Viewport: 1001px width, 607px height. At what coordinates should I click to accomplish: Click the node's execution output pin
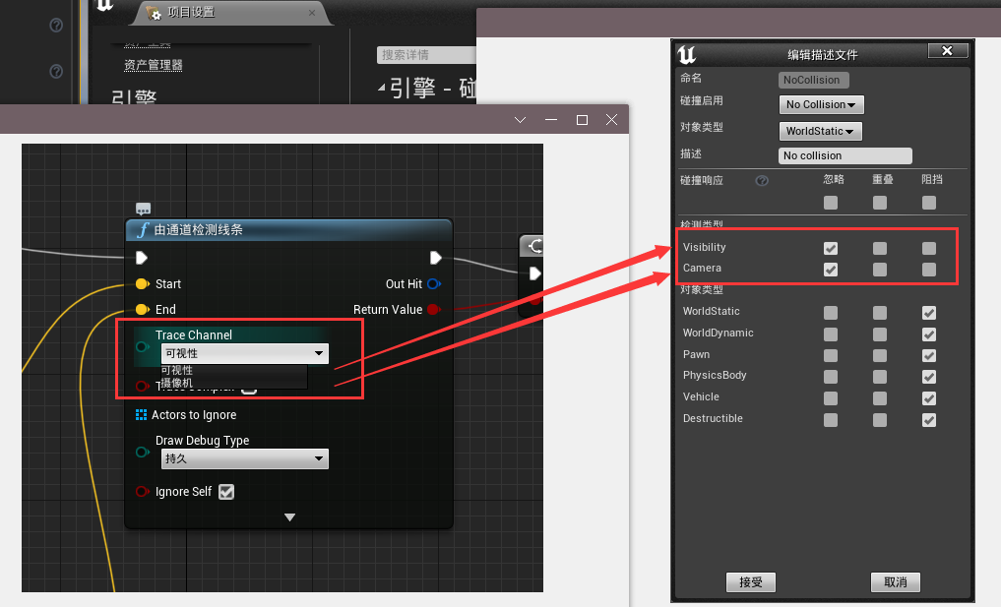[x=436, y=258]
